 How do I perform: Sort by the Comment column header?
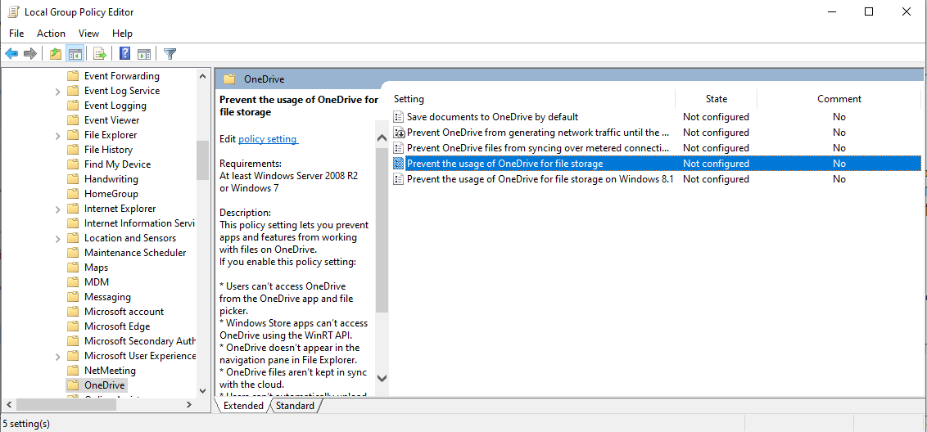click(839, 99)
